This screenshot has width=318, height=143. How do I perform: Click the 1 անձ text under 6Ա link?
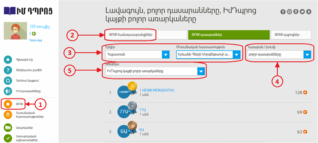(145, 134)
